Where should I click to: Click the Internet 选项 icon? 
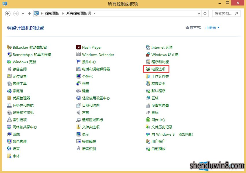click(x=148, y=47)
